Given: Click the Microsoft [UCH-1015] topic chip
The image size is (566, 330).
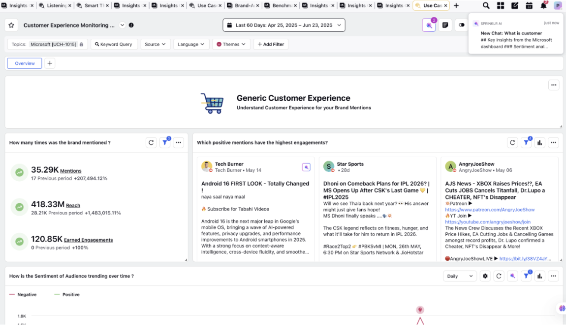Looking at the screenshot, I should point(54,44).
